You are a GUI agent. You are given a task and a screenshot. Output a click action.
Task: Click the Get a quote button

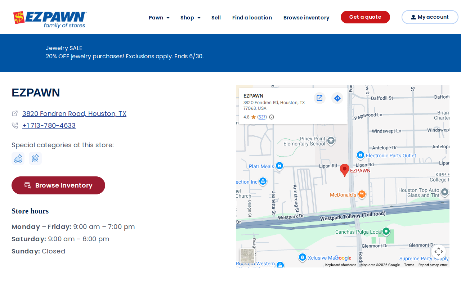[365, 17]
